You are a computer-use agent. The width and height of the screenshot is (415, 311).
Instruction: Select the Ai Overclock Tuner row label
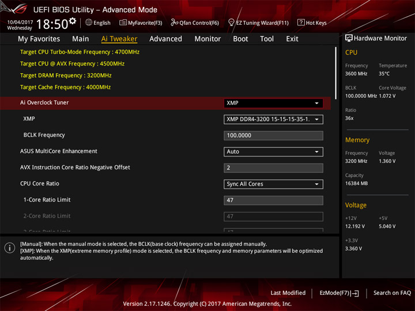[44, 103]
